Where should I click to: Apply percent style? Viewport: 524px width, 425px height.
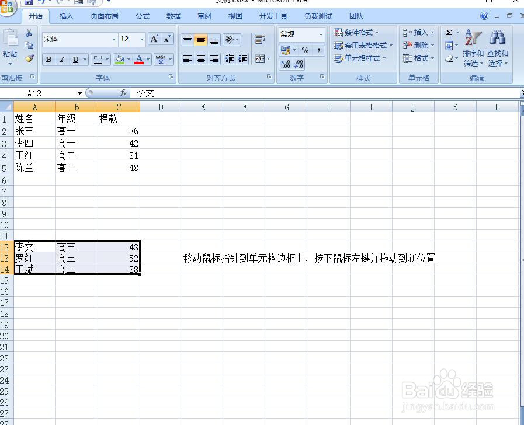(305, 50)
